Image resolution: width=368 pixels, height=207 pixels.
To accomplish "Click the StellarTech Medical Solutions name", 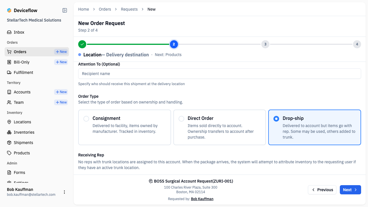I will point(34,20).
